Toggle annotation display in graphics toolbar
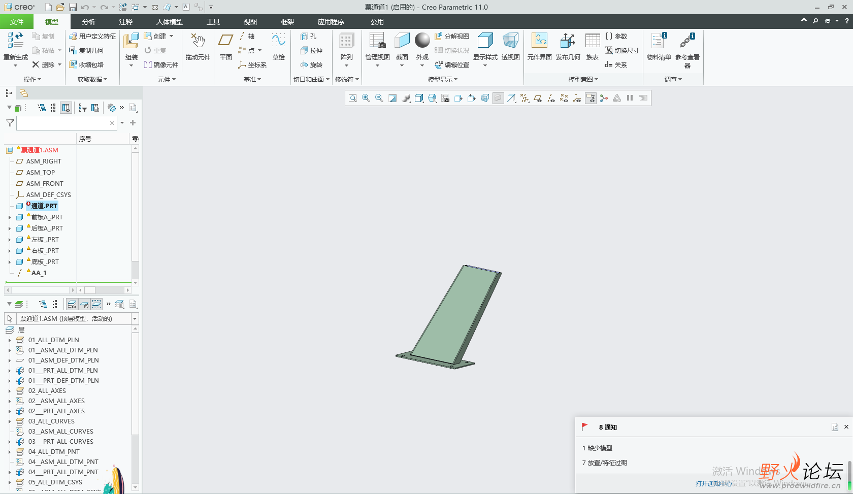This screenshot has height=494, width=853. coord(590,98)
